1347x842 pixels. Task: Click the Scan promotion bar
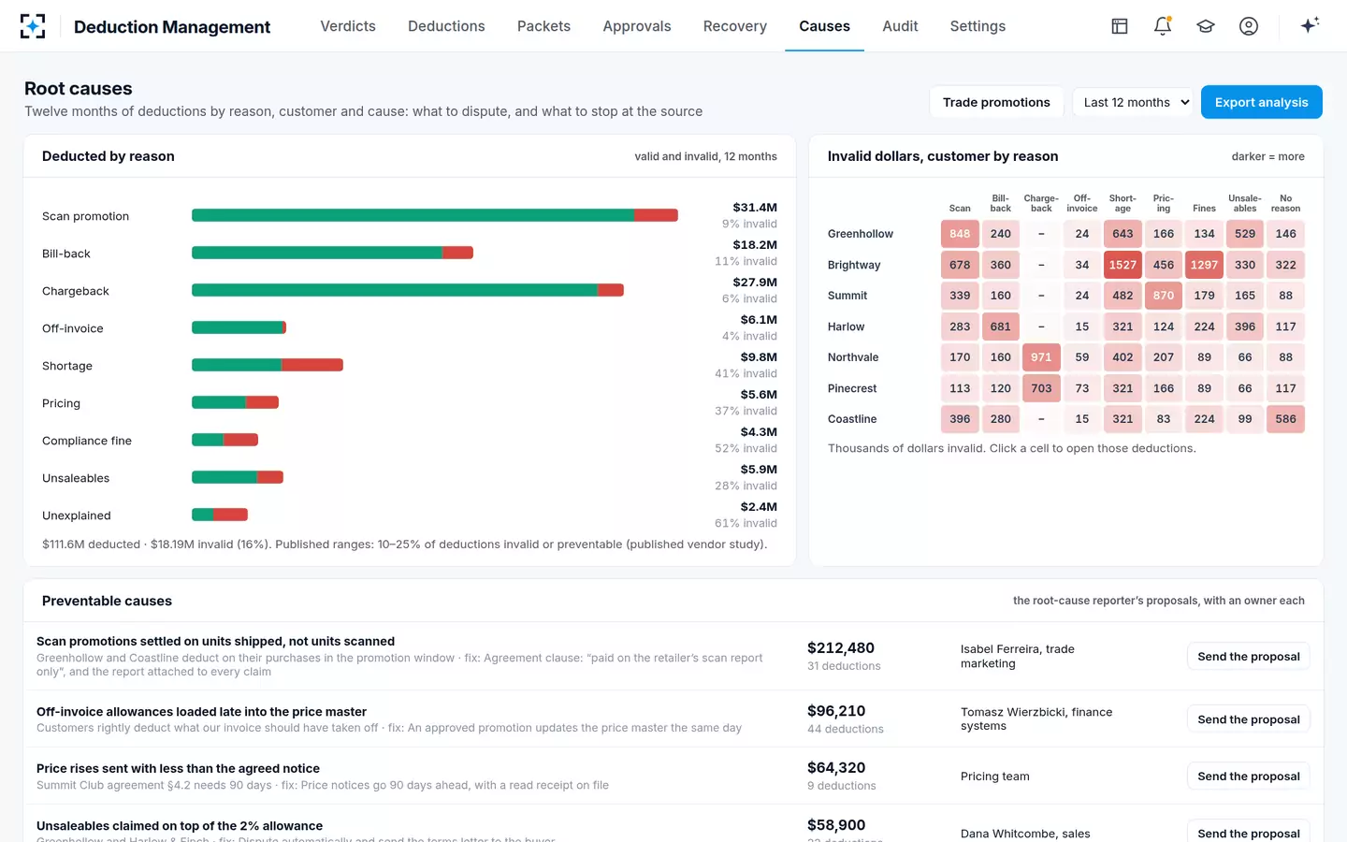435,215
